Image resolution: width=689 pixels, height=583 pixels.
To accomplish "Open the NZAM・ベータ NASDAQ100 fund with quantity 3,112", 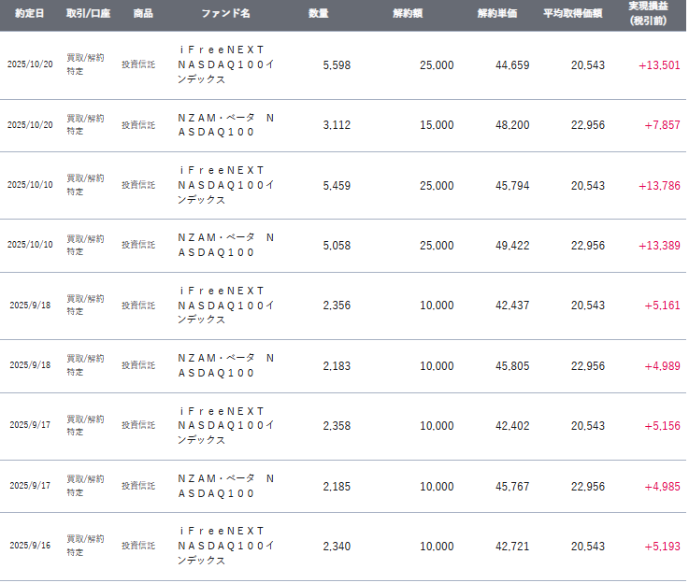I will click(225, 125).
